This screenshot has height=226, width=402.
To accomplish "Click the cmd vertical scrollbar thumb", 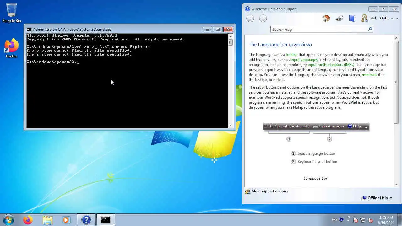I will pyautogui.click(x=231, y=42).
